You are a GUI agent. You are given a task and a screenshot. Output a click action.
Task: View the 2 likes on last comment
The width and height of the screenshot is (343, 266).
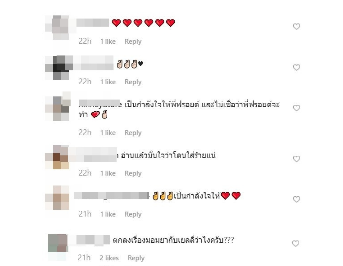click(x=109, y=258)
